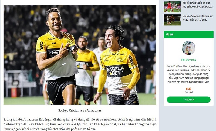Open the Soi kèo Hàn Quốc vs Iran headline
This screenshot has width=216, height=131.
click(x=198, y=5)
